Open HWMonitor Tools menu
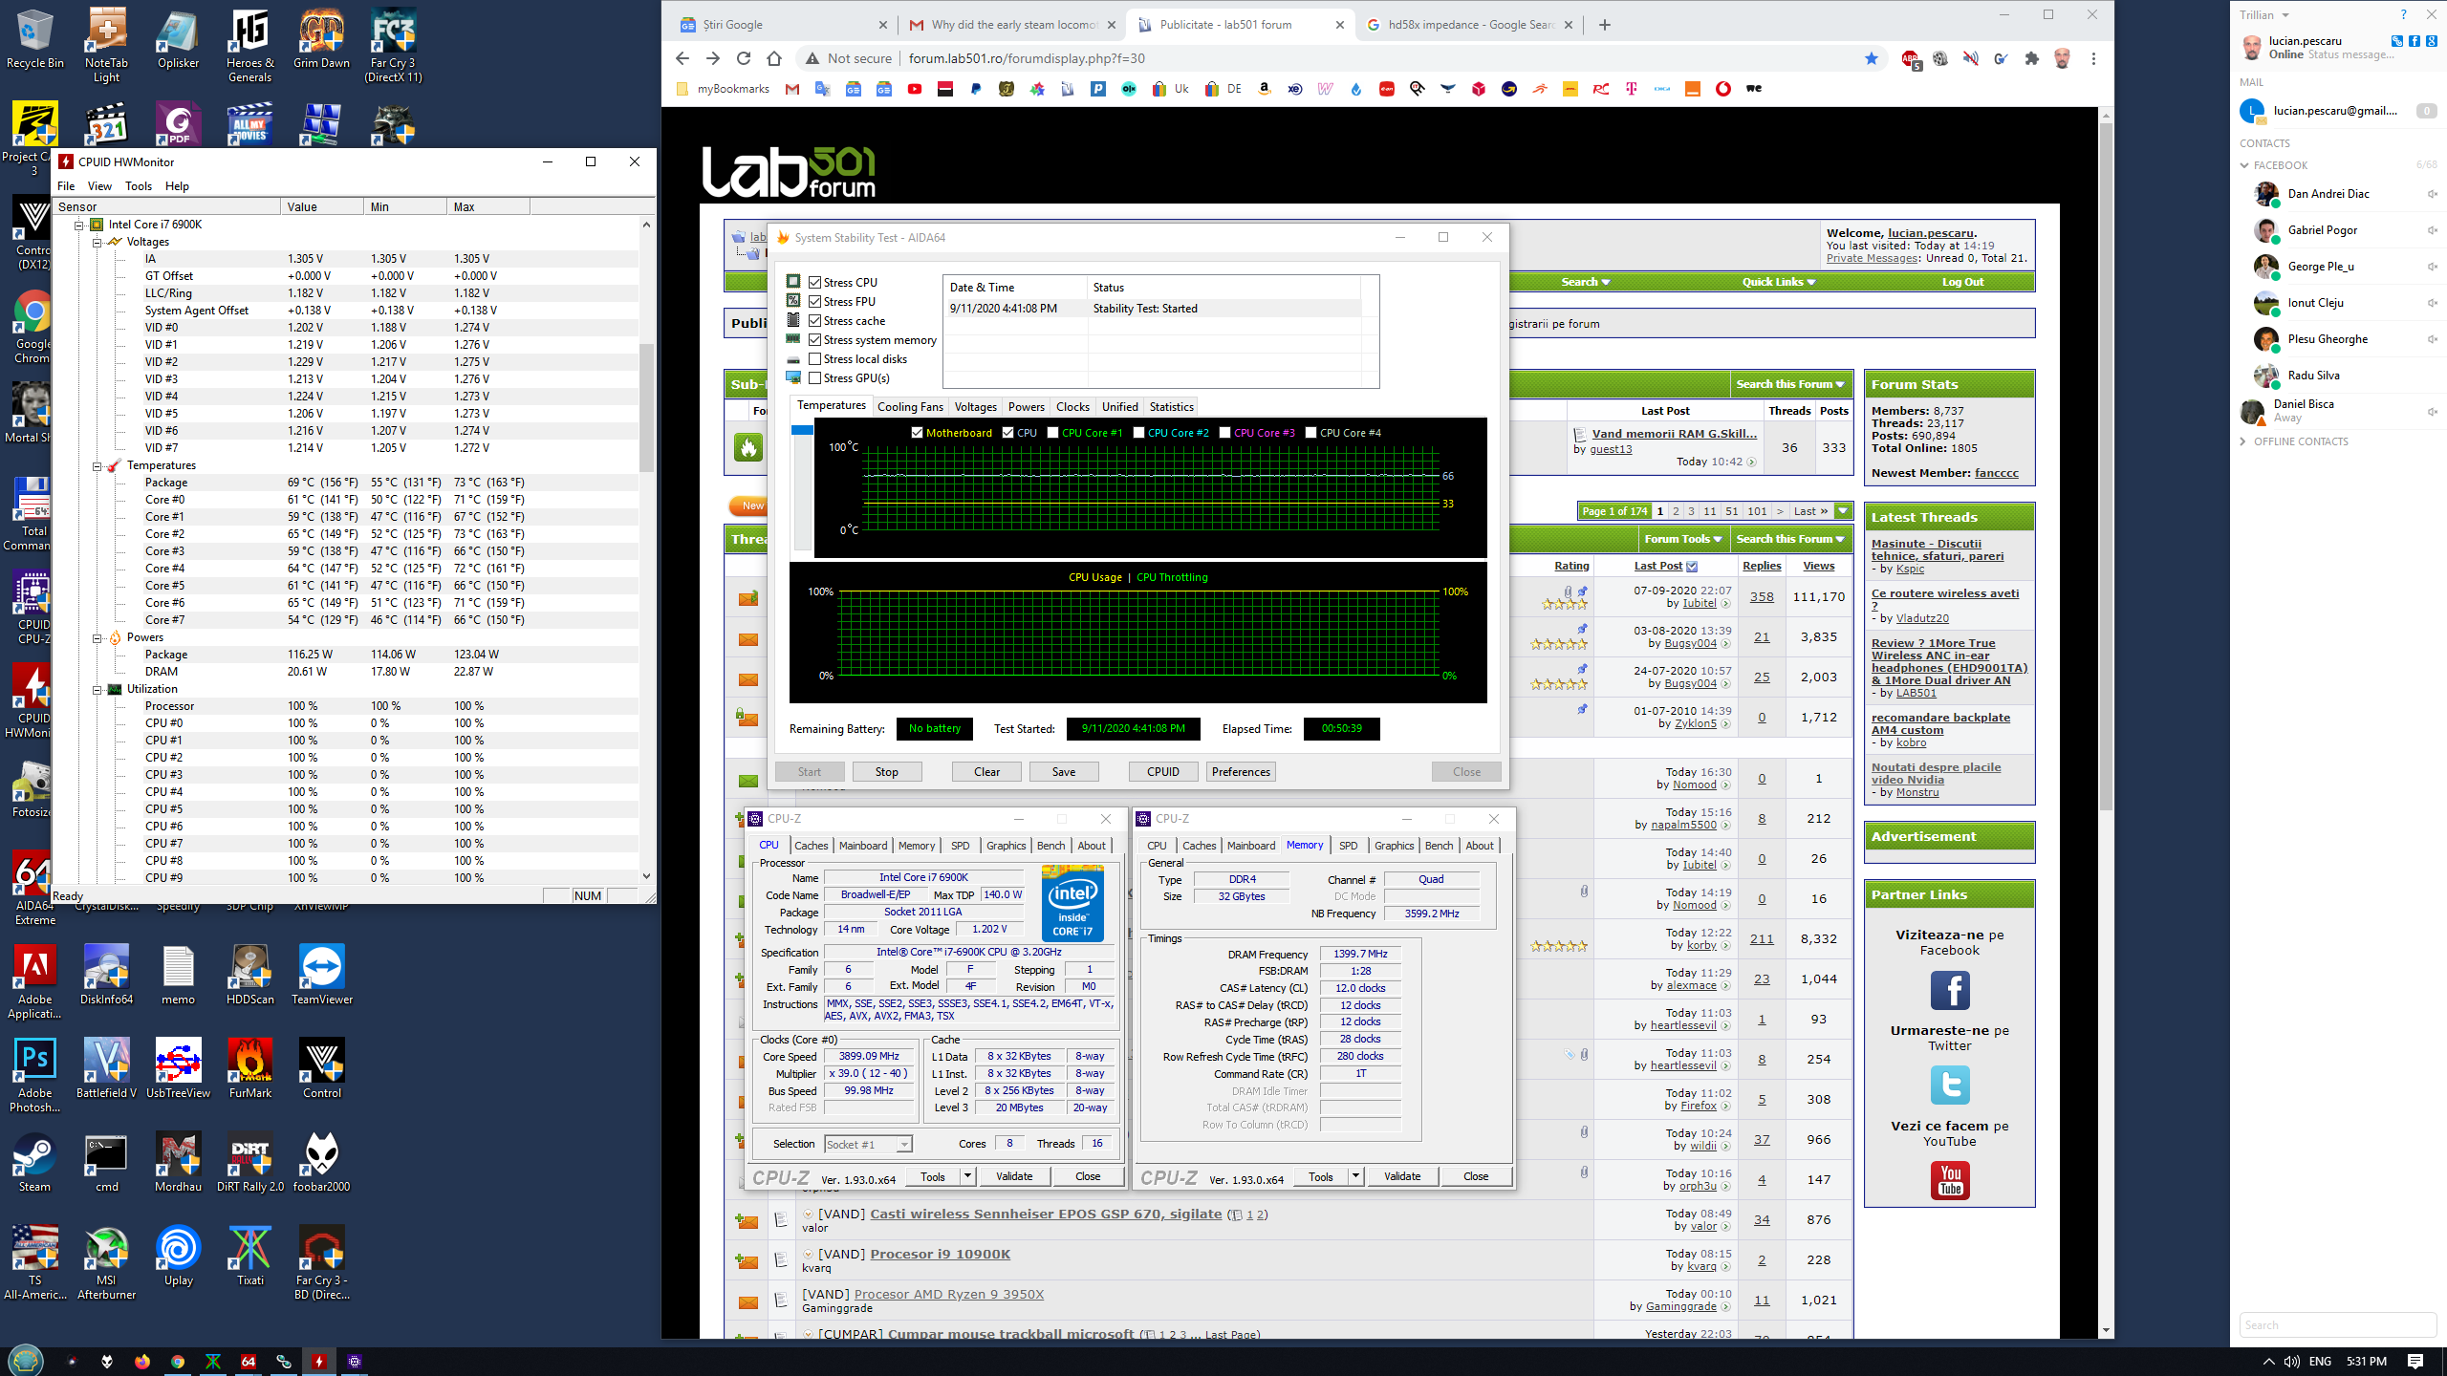 coord(139,186)
